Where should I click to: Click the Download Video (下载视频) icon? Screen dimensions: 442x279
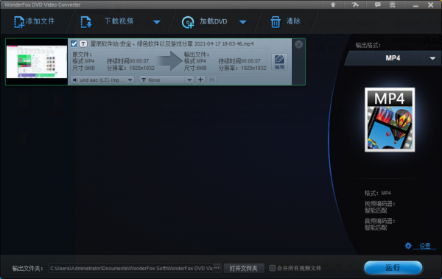click(86, 21)
